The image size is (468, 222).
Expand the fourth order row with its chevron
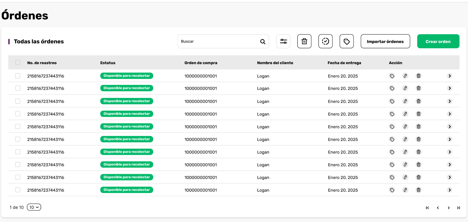(450, 114)
